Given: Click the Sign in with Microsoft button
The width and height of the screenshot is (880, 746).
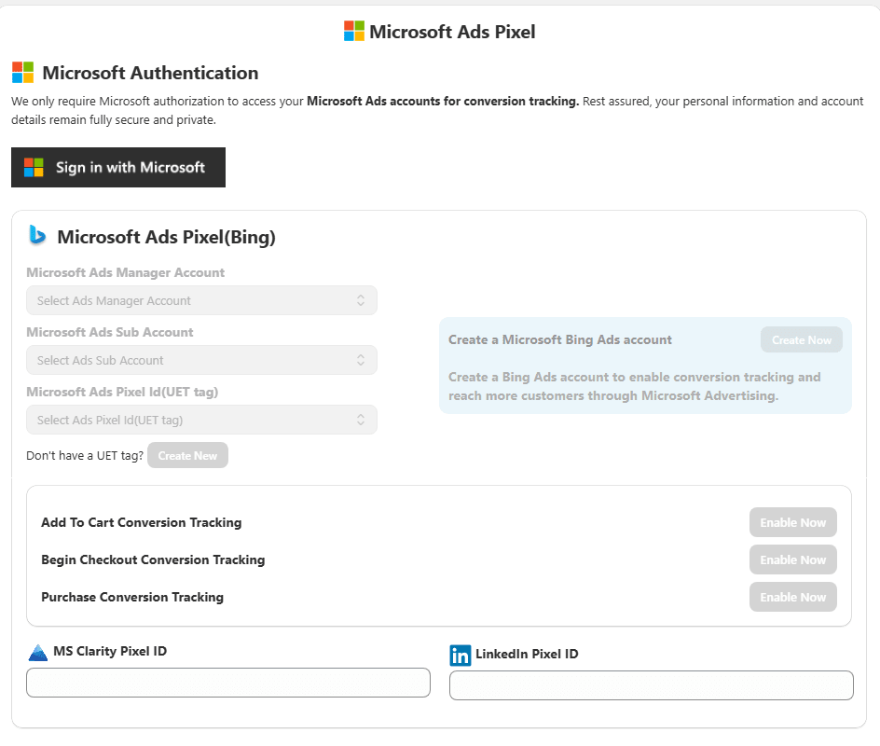Looking at the screenshot, I should tap(118, 167).
